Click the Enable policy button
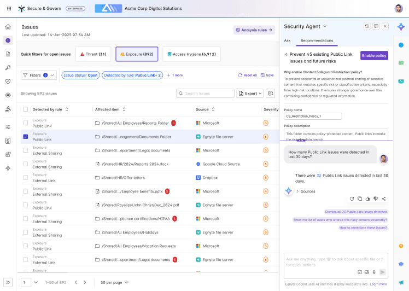409x291 pixels. tap(374, 56)
